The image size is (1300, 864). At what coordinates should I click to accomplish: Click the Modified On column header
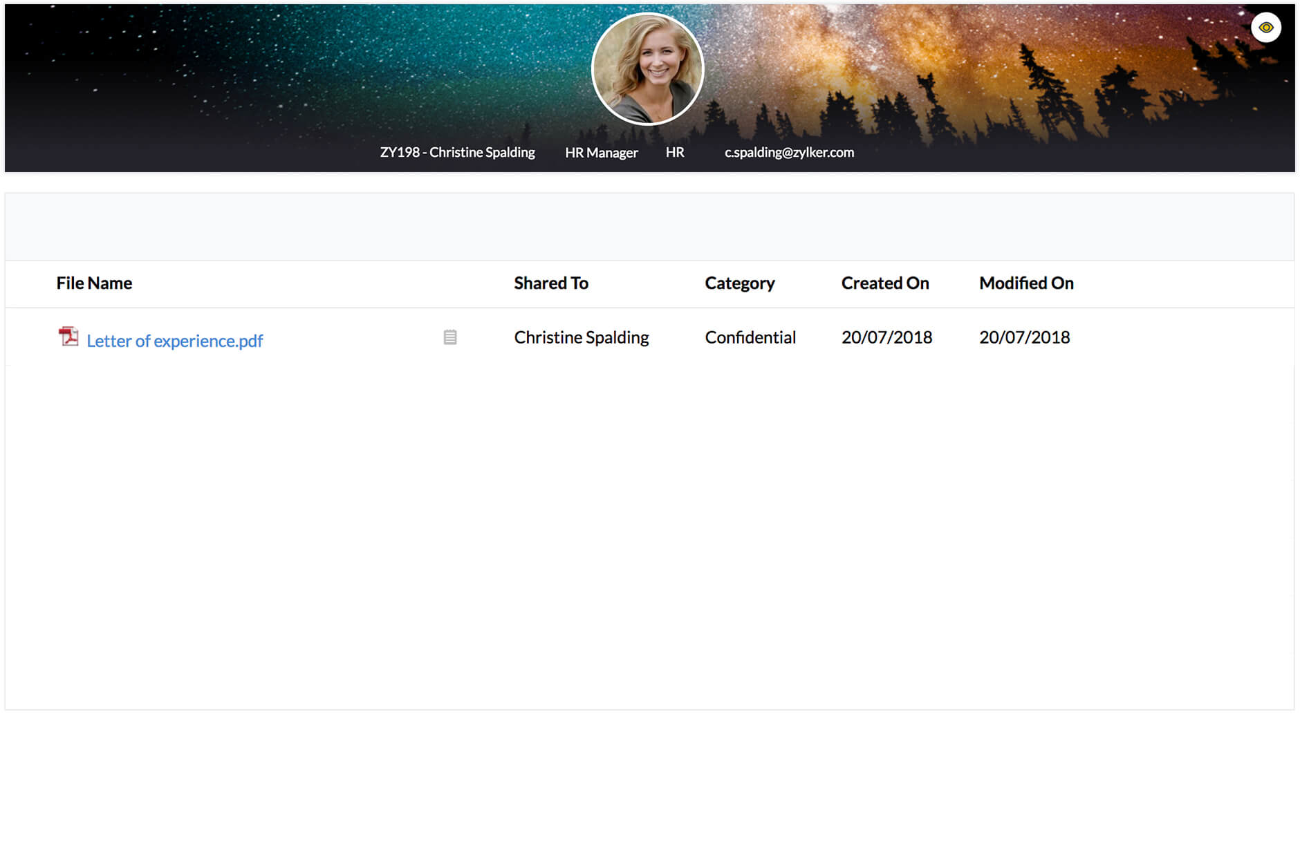tap(1025, 283)
